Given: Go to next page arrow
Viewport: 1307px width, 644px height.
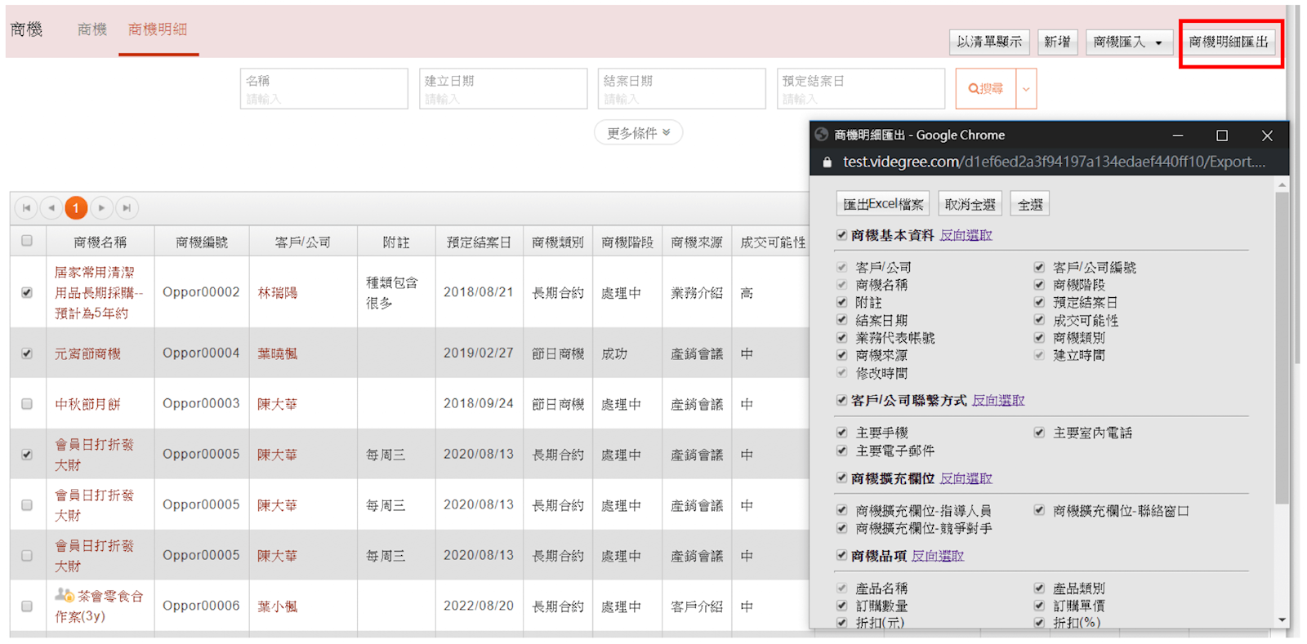Looking at the screenshot, I should (101, 208).
